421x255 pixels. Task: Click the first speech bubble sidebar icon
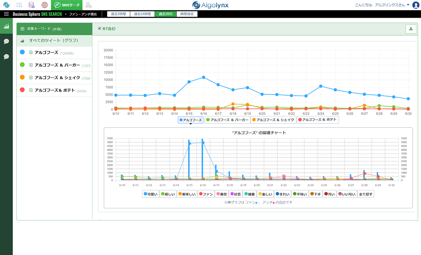pyautogui.click(x=6, y=41)
